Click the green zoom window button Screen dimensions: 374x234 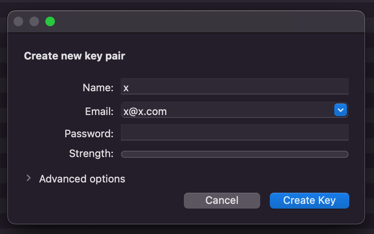[50, 21]
